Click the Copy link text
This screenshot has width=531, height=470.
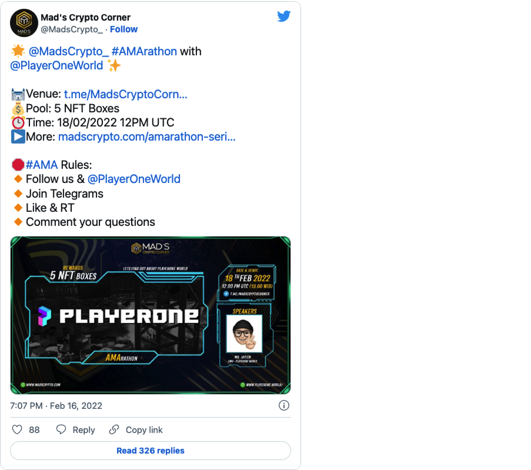144,430
